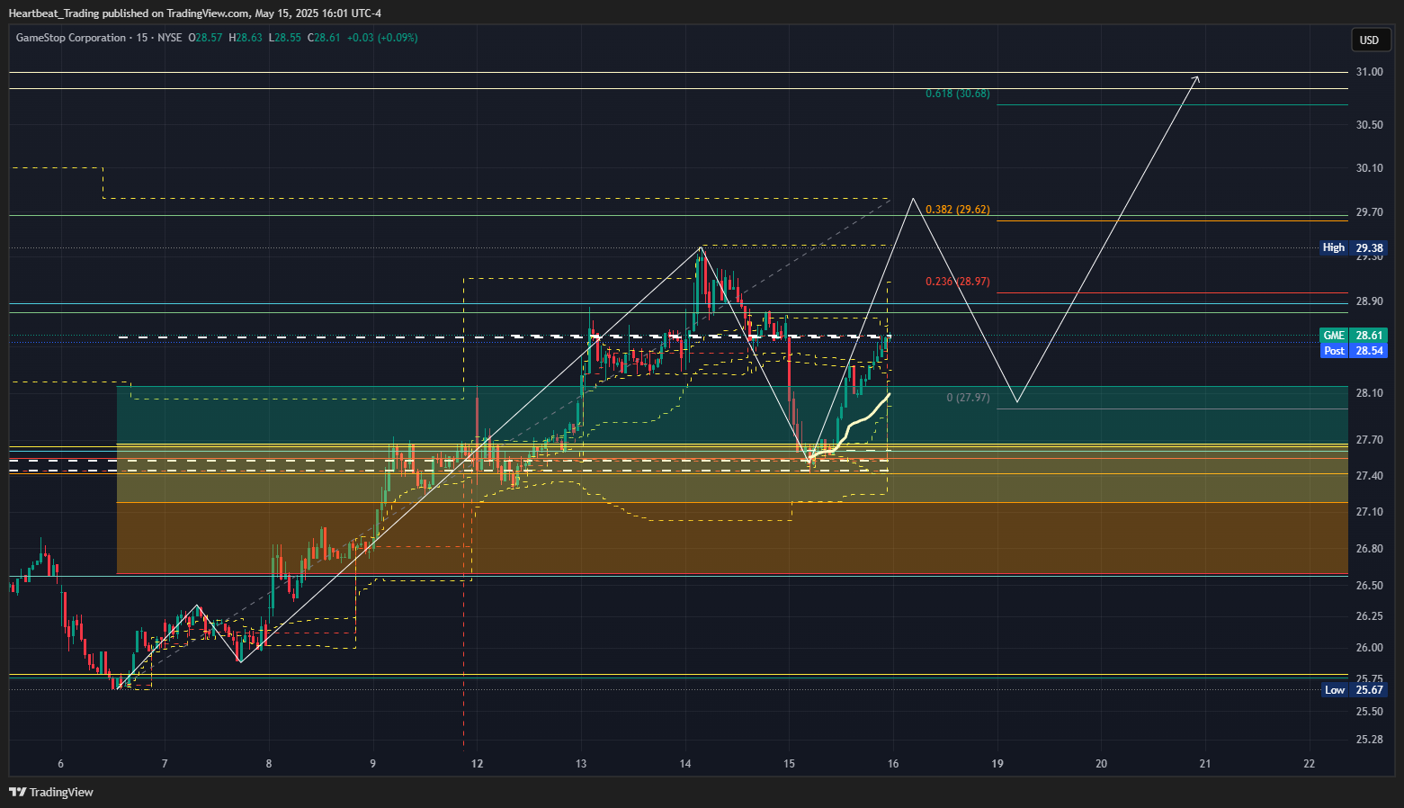Screen dimensions: 1404x808
Task: Click 25.28 on the price axis
Action: 1369,740
